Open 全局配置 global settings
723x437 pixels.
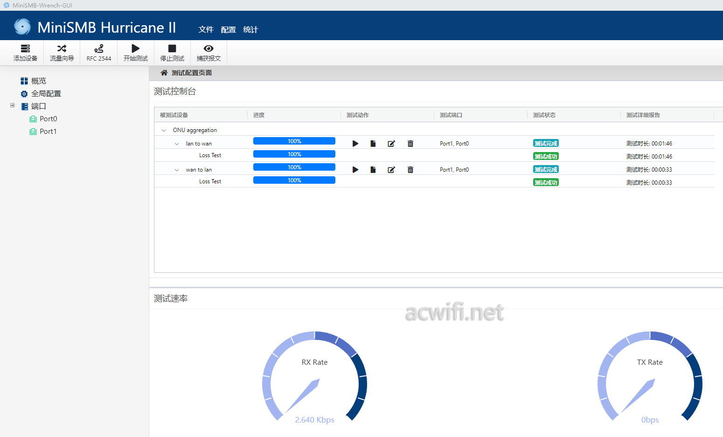(46, 93)
